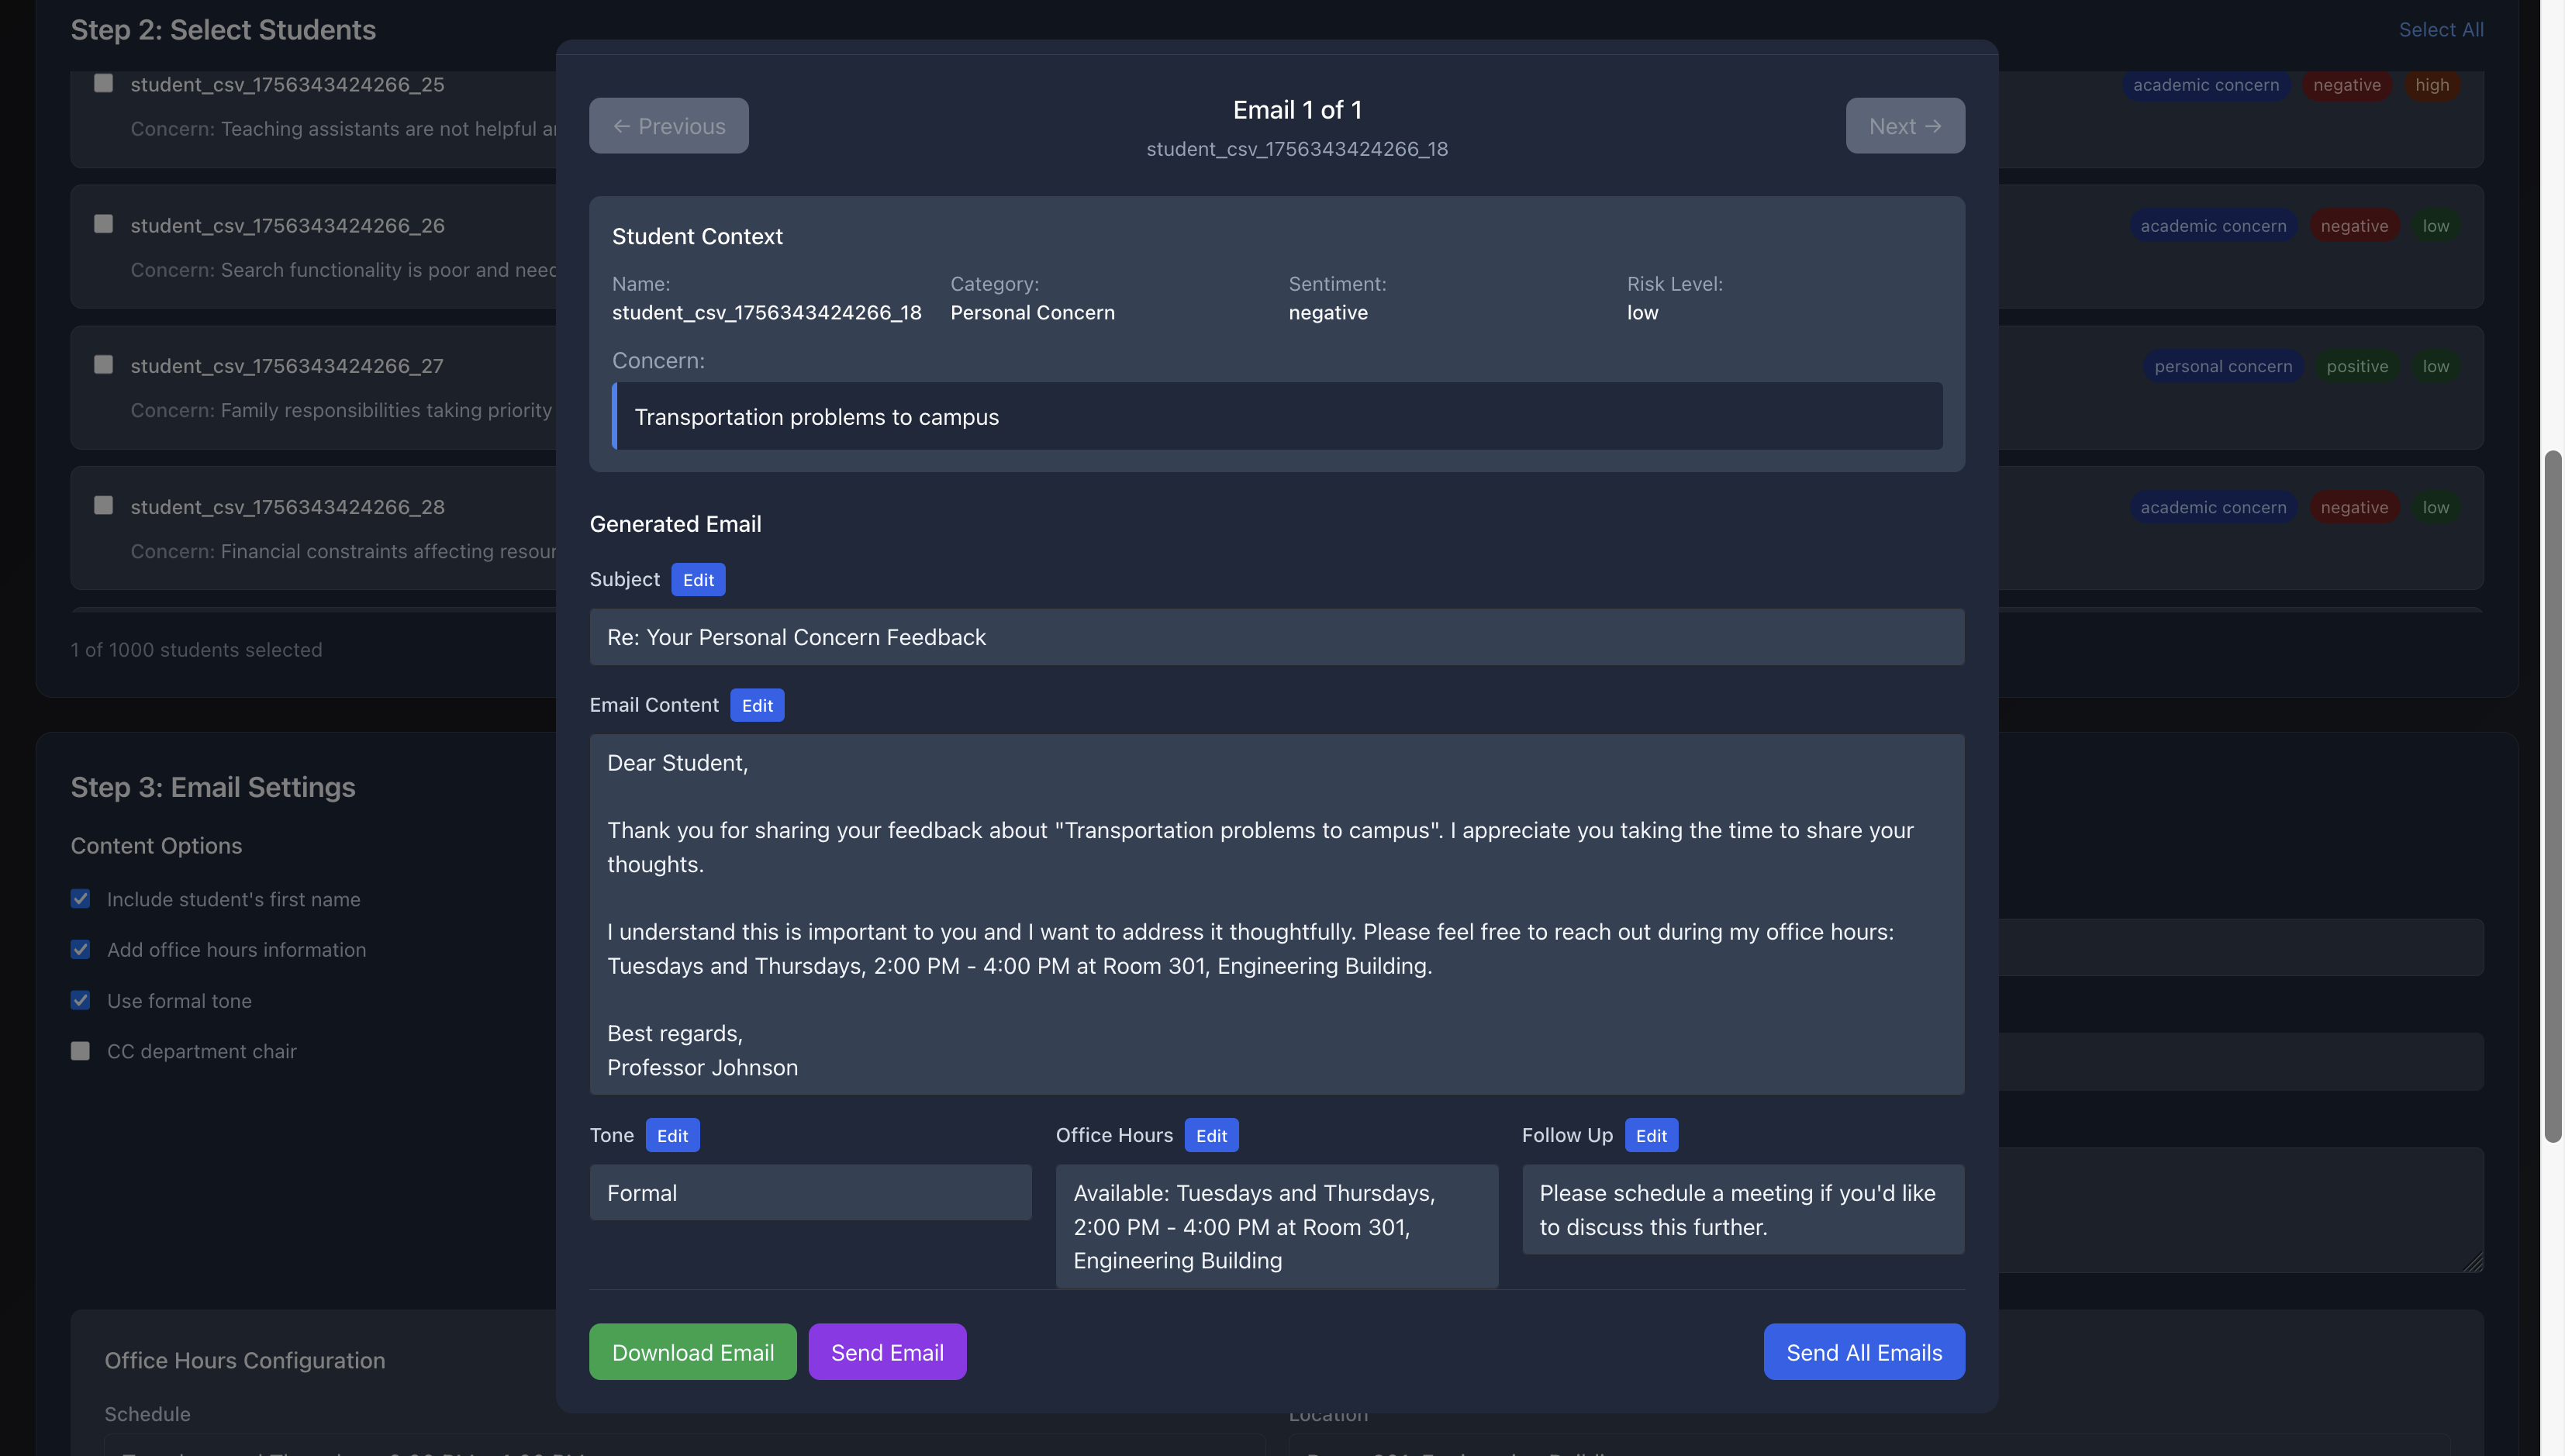
Task: Select student_csv_1756343424266_28 checkbox
Action: [103, 505]
